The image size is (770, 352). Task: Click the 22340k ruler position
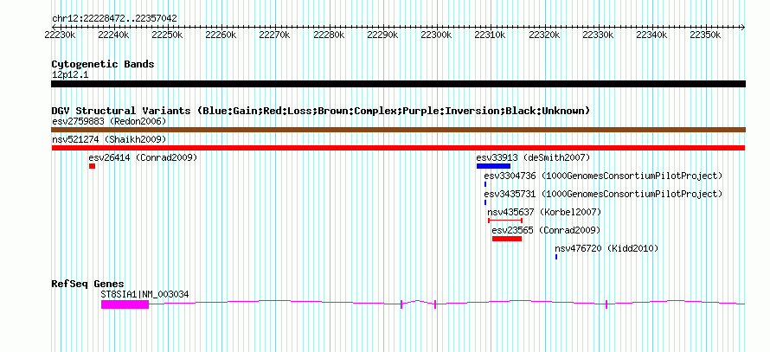click(x=651, y=35)
